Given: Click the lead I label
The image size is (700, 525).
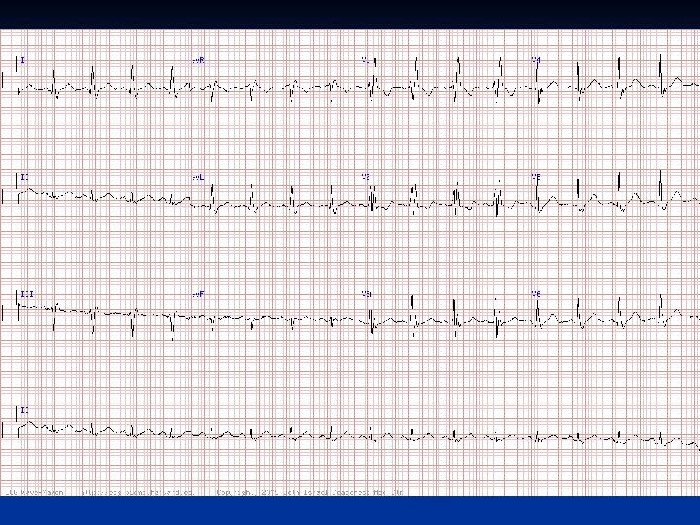Looking at the screenshot, I should point(23,60).
